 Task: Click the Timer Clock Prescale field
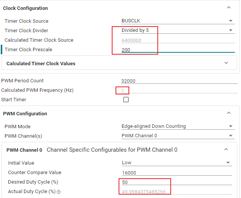click(x=178, y=50)
